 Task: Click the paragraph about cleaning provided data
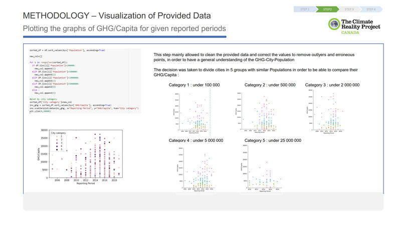click(254, 57)
